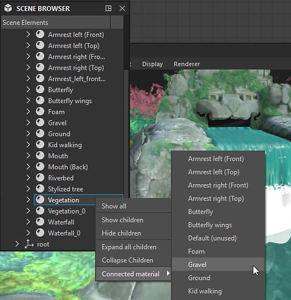Close the Scene Browser panel
The width and height of the screenshot is (291, 300).
122,8
